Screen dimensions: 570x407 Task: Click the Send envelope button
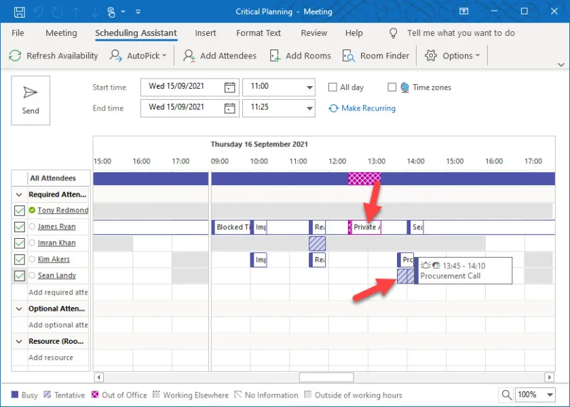31,100
